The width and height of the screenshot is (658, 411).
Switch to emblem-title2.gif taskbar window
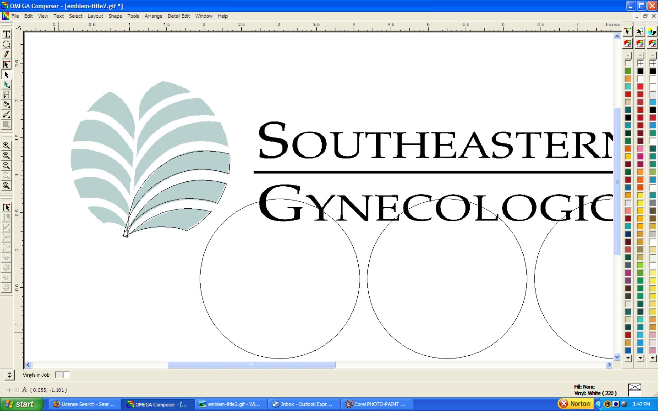(231, 404)
